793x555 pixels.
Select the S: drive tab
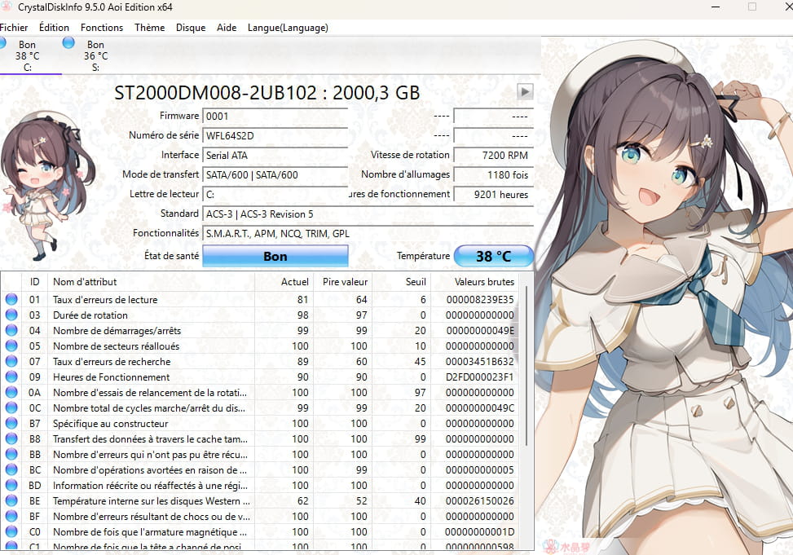(x=95, y=55)
